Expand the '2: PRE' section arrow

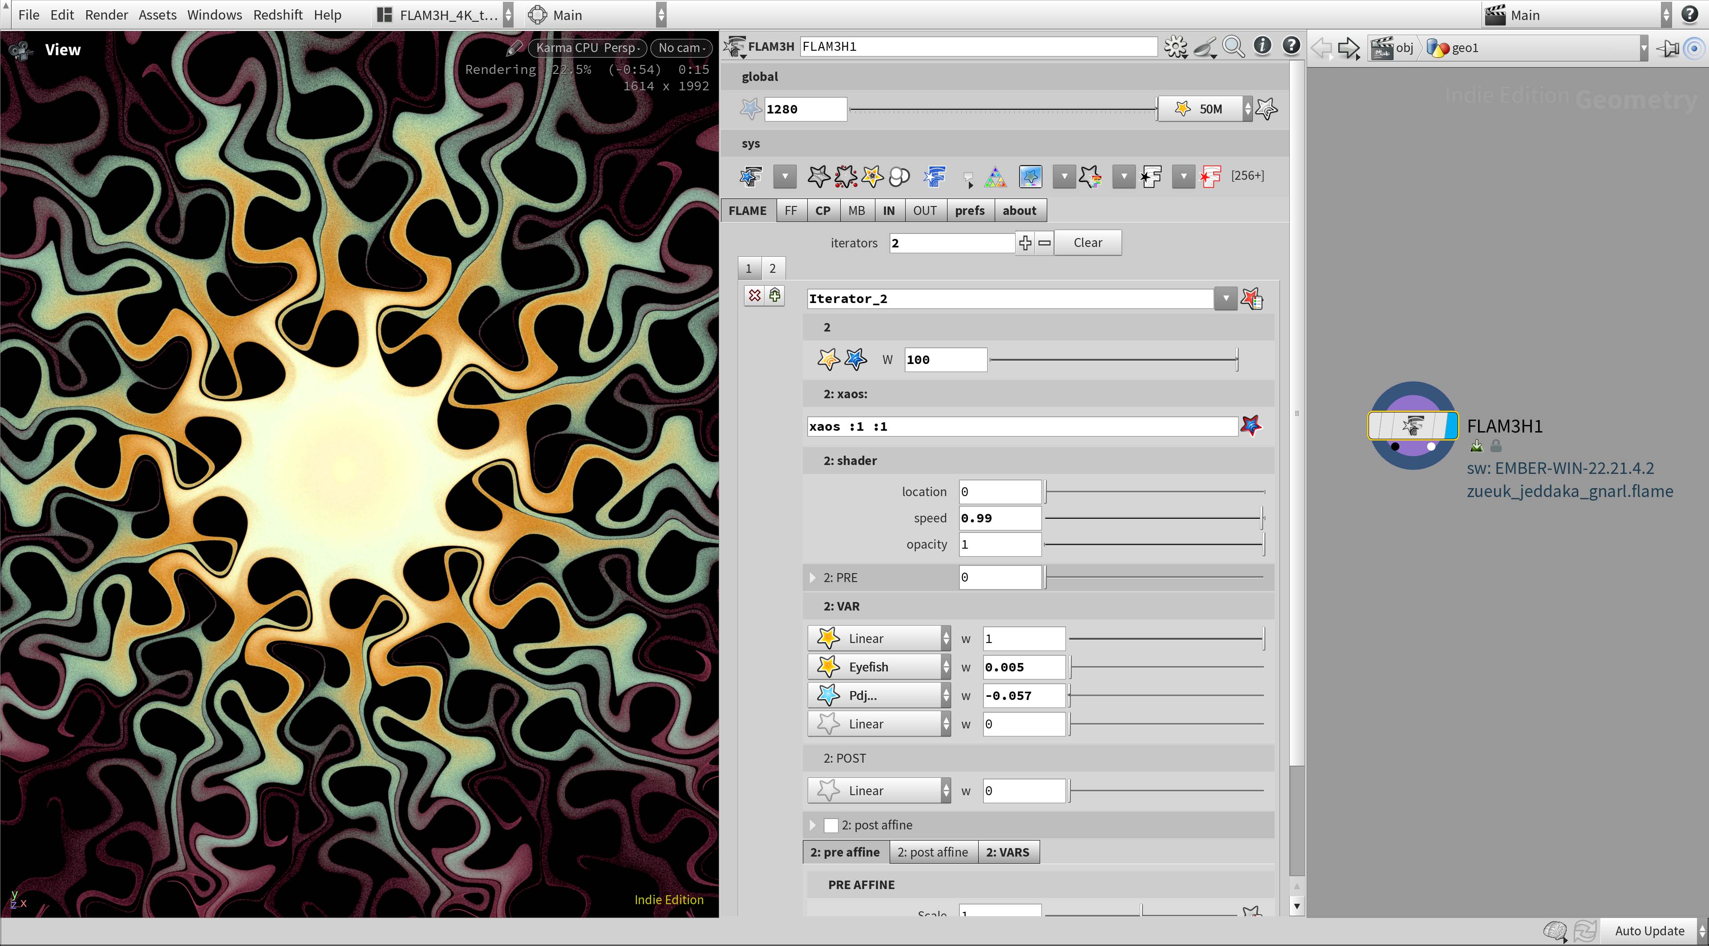click(x=813, y=578)
